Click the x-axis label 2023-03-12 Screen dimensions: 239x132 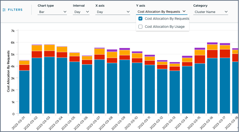(x=156, y=123)
